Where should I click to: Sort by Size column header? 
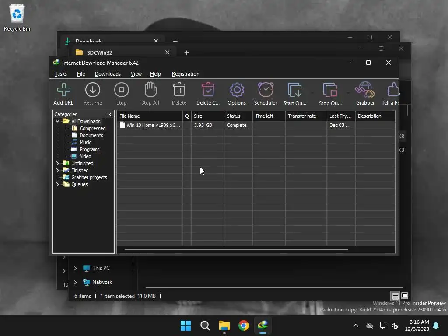pos(207,116)
